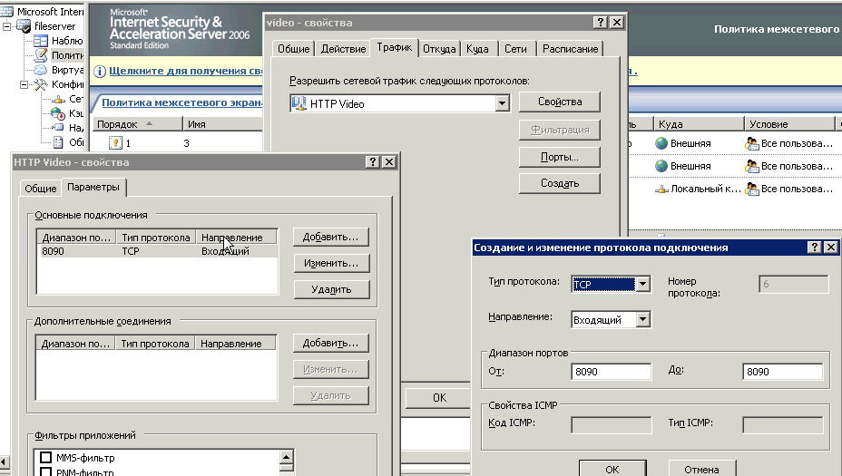The height and width of the screenshot is (476, 842).
Task: Switch to Расписание tab
Action: pos(570,49)
